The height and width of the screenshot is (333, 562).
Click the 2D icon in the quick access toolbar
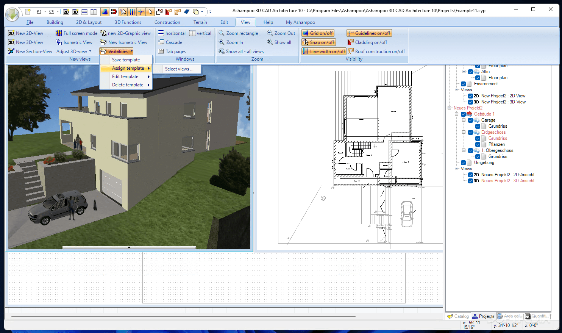coord(66,12)
